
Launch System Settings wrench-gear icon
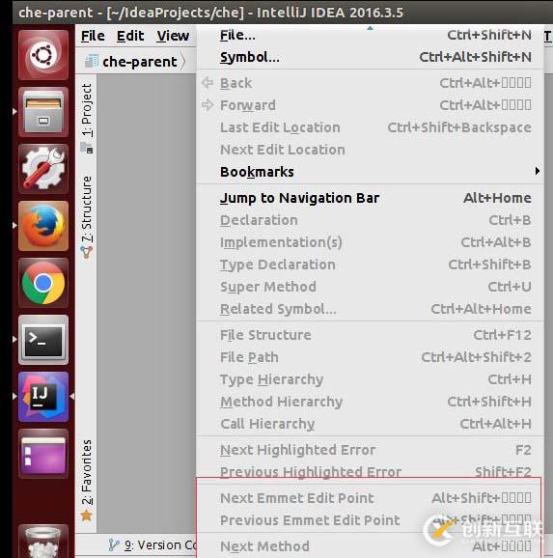point(43,169)
